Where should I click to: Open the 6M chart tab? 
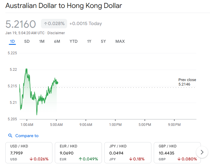pyautogui.click(x=57, y=41)
